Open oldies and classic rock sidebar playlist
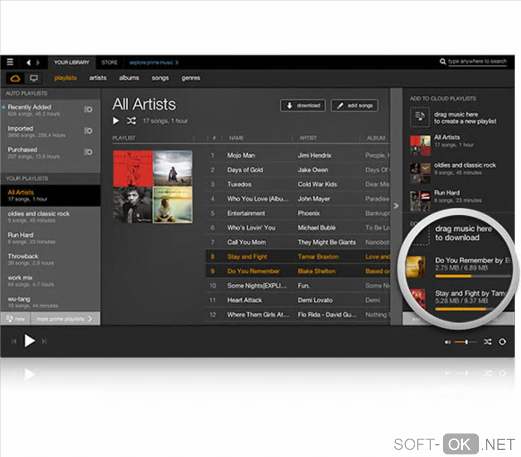The width and height of the screenshot is (521, 457). (50, 217)
